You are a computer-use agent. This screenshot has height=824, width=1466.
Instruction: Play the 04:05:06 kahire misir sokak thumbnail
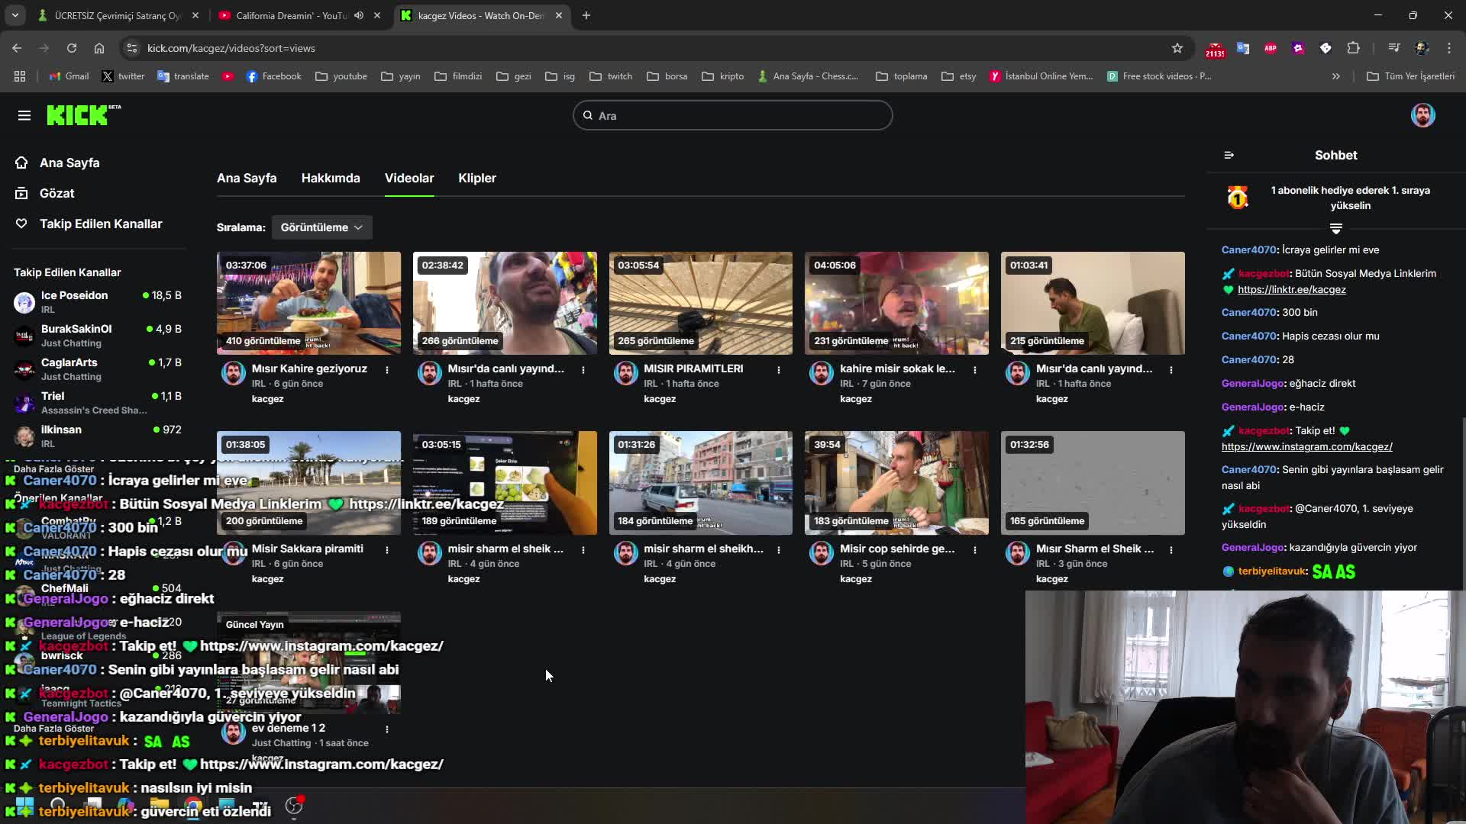(896, 303)
